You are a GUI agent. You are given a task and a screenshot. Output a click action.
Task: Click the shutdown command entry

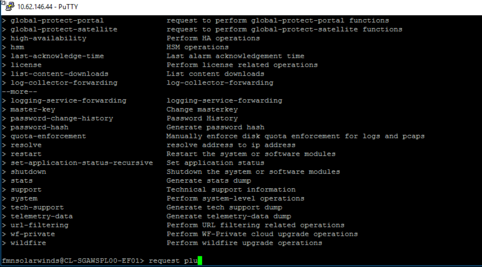pos(29,171)
